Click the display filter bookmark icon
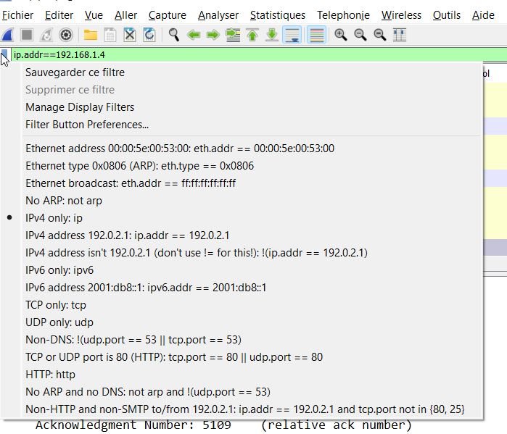Viewport: 507px width, 434px height. tap(4, 54)
